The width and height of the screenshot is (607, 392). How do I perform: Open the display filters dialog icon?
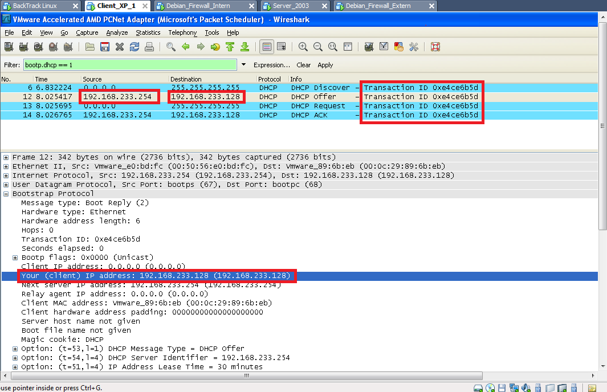[x=384, y=47]
